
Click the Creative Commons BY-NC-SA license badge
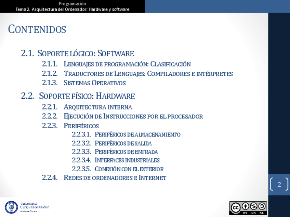coord(248,208)
